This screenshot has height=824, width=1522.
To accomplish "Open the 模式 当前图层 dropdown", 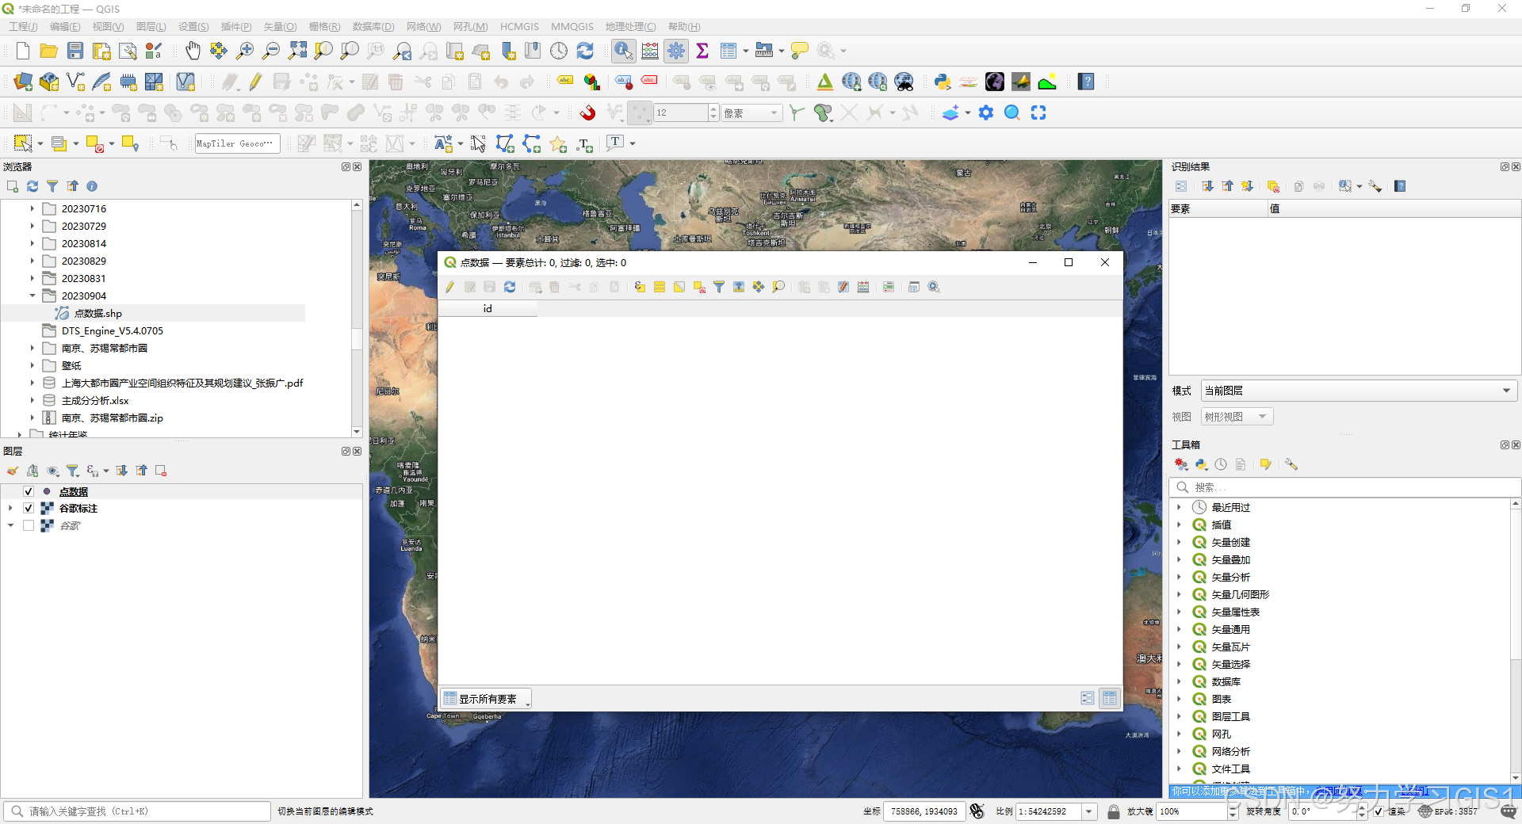I will (x=1359, y=391).
